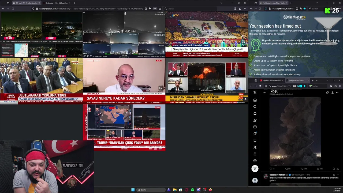This screenshot has width=343, height=193.
Task: Open hamburger menu in X browser window
Action: click(340, 86)
